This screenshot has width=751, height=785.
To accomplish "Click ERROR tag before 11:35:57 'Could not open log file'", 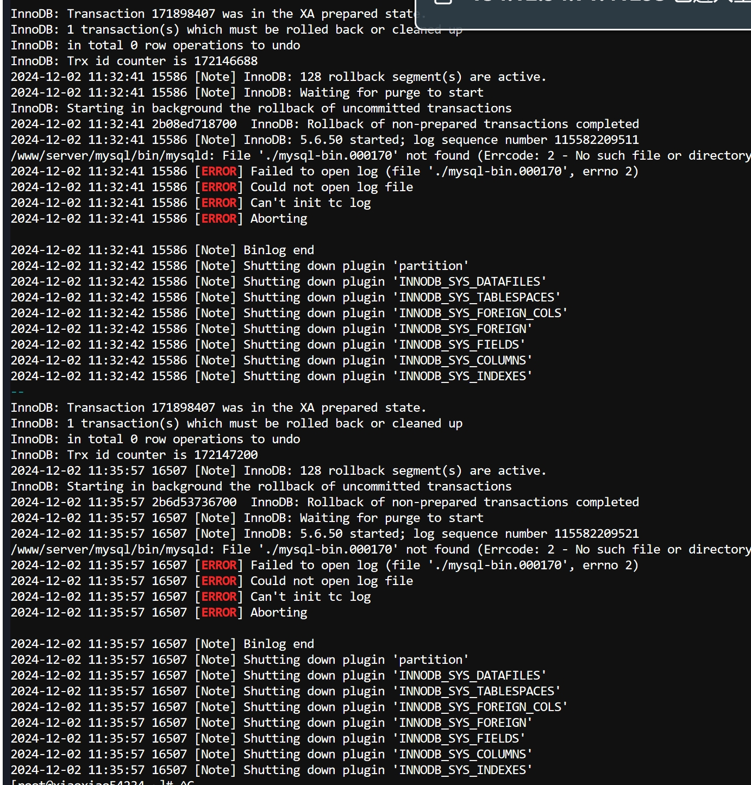I will [x=219, y=581].
